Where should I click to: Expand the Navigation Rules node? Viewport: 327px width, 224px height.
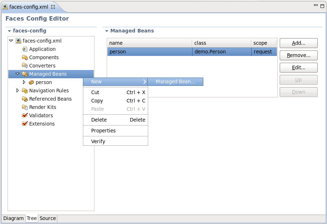click(x=18, y=91)
